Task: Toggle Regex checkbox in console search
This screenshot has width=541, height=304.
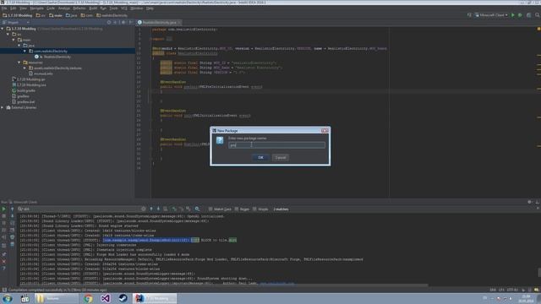Action: point(242,209)
